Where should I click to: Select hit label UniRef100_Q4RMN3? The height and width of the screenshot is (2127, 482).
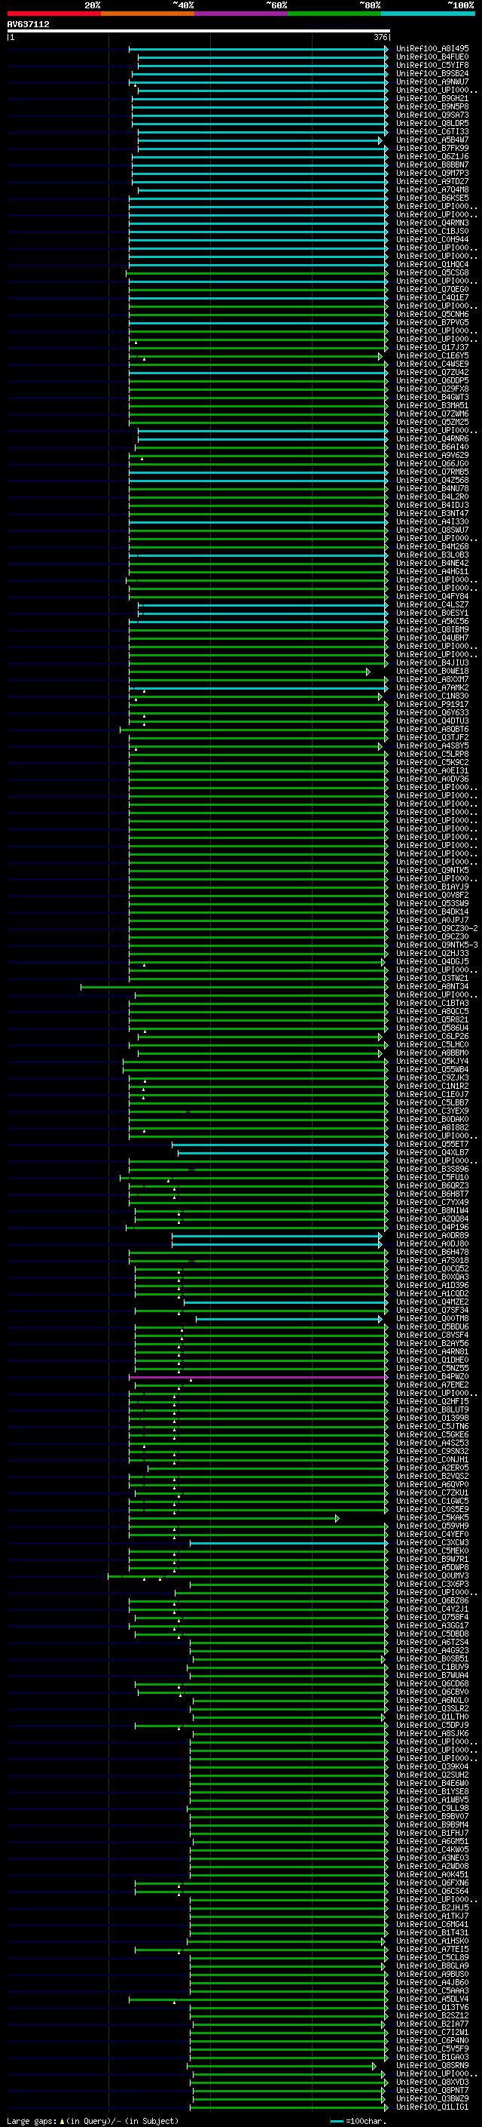[432, 223]
